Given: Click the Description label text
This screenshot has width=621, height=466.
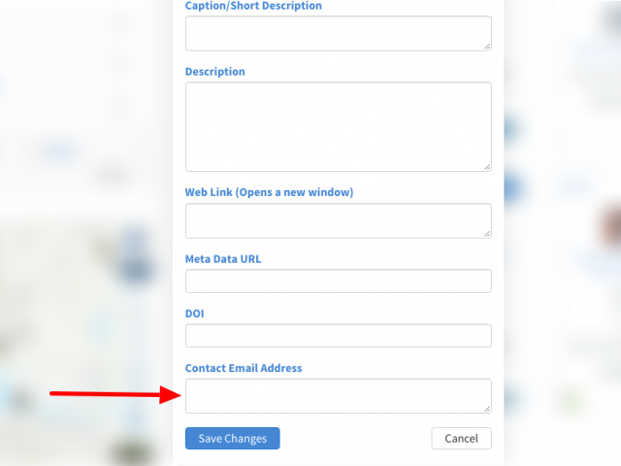Looking at the screenshot, I should (215, 72).
